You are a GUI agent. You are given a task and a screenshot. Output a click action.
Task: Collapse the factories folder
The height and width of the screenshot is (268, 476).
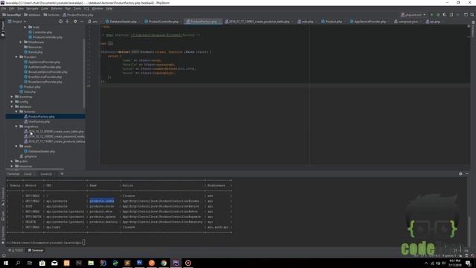16,112
